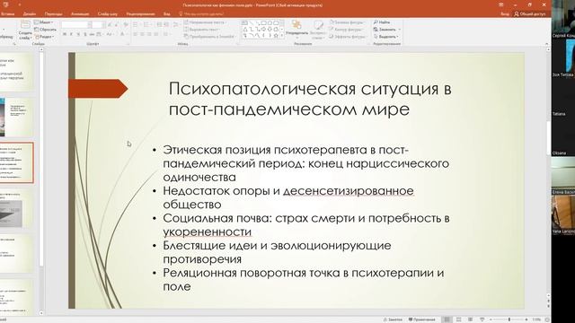Apply numbered list formatting
Image resolution: width=575 pixels, height=323 pixels.
[146, 24]
